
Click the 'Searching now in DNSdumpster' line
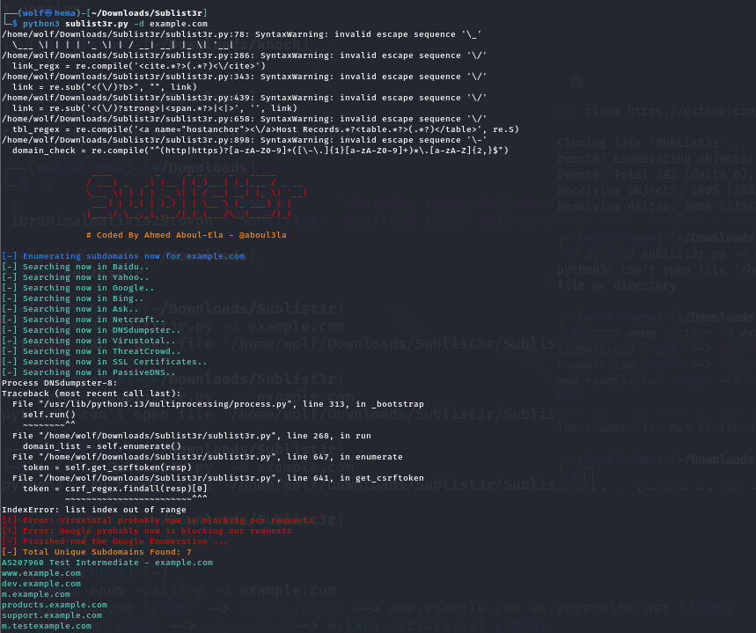pos(88,330)
